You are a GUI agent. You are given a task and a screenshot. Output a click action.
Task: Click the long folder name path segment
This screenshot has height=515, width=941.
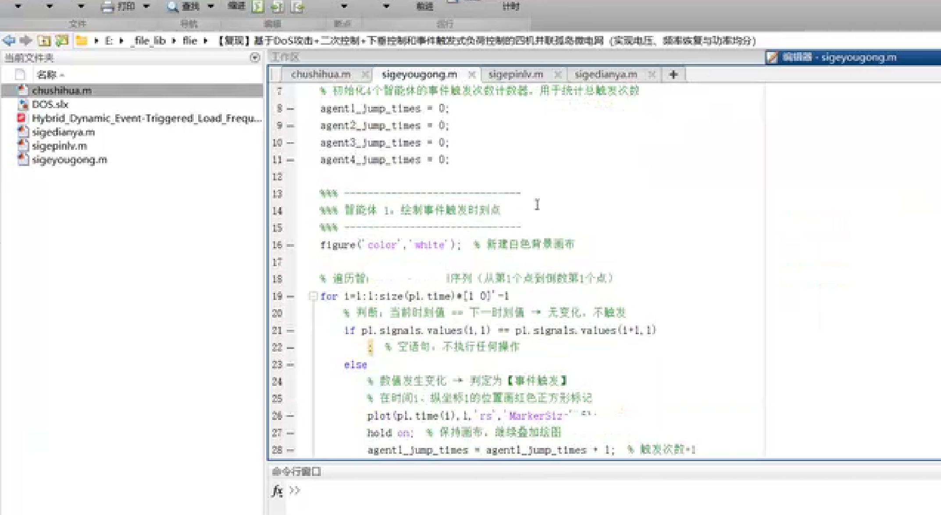(487, 41)
